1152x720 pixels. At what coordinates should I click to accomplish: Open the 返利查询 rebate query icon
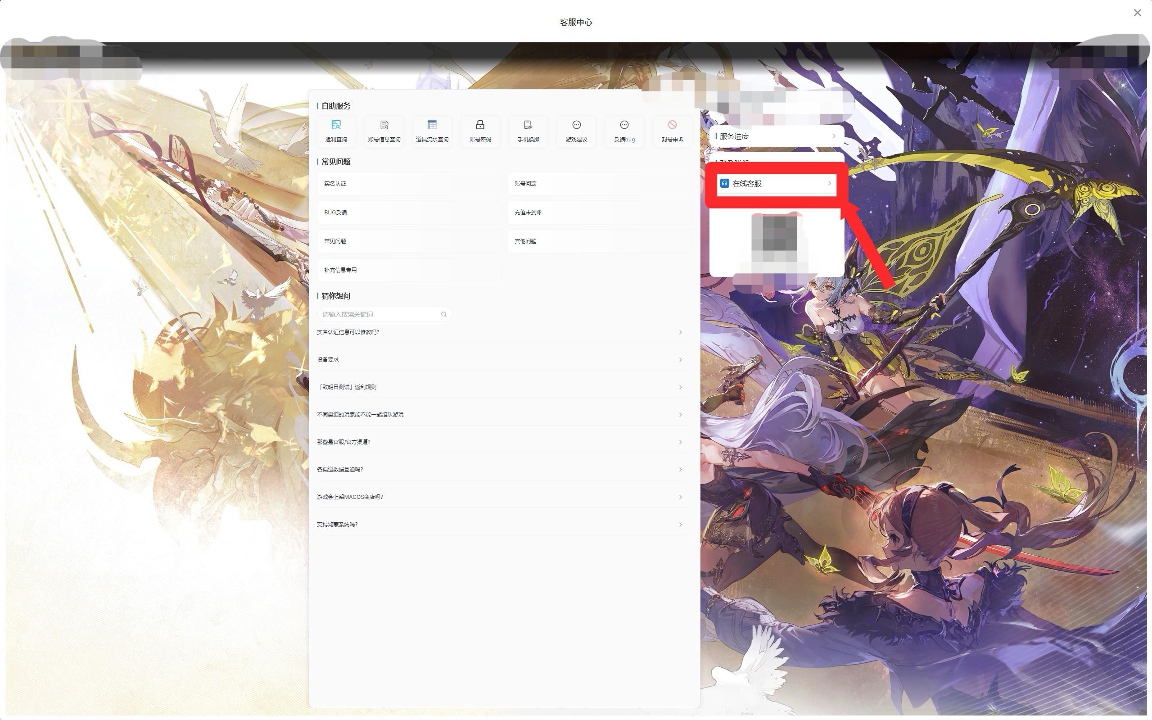335,125
